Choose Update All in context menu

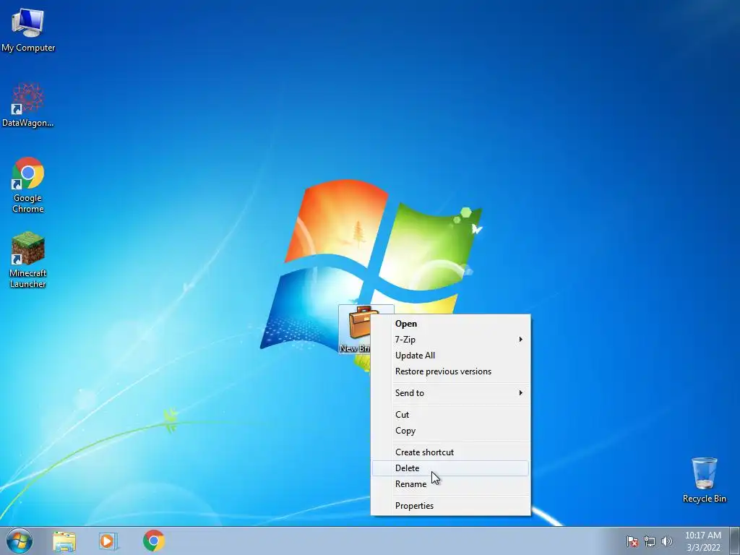[x=451, y=356]
